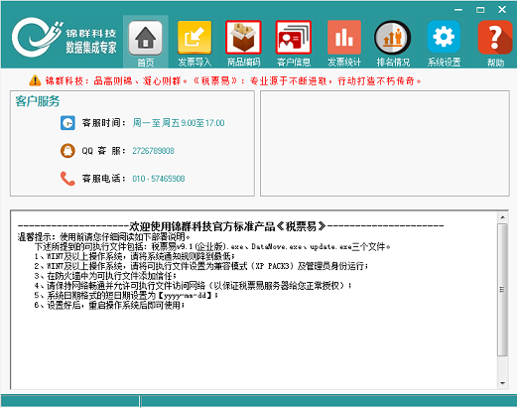Click instruction line 1 about 系统通知级别
This screenshot has height=408, width=517.
tap(135, 256)
